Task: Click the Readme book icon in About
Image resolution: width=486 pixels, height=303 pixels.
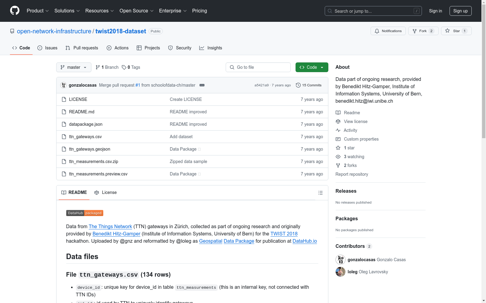Action: 338,113
